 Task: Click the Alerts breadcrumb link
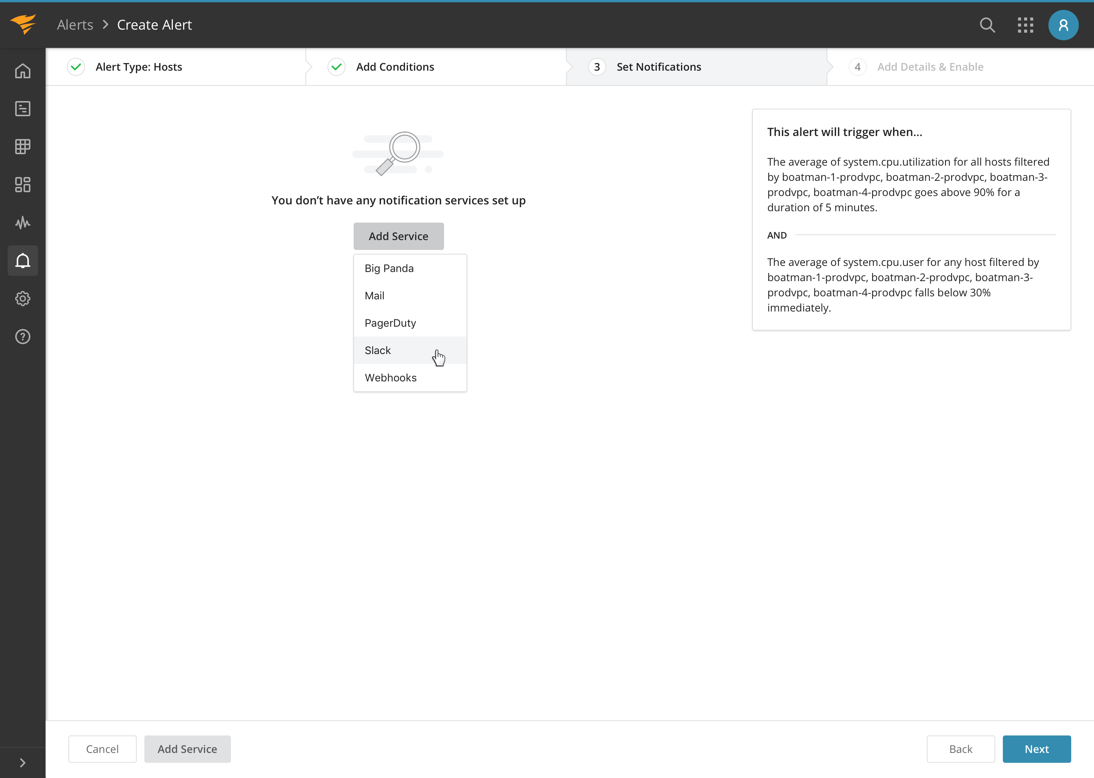point(75,25)
